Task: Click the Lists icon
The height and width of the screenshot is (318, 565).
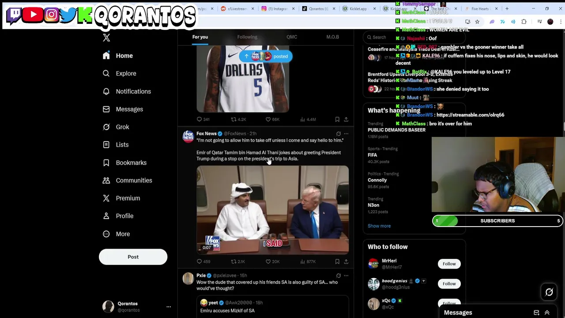Action: point(106,144)
